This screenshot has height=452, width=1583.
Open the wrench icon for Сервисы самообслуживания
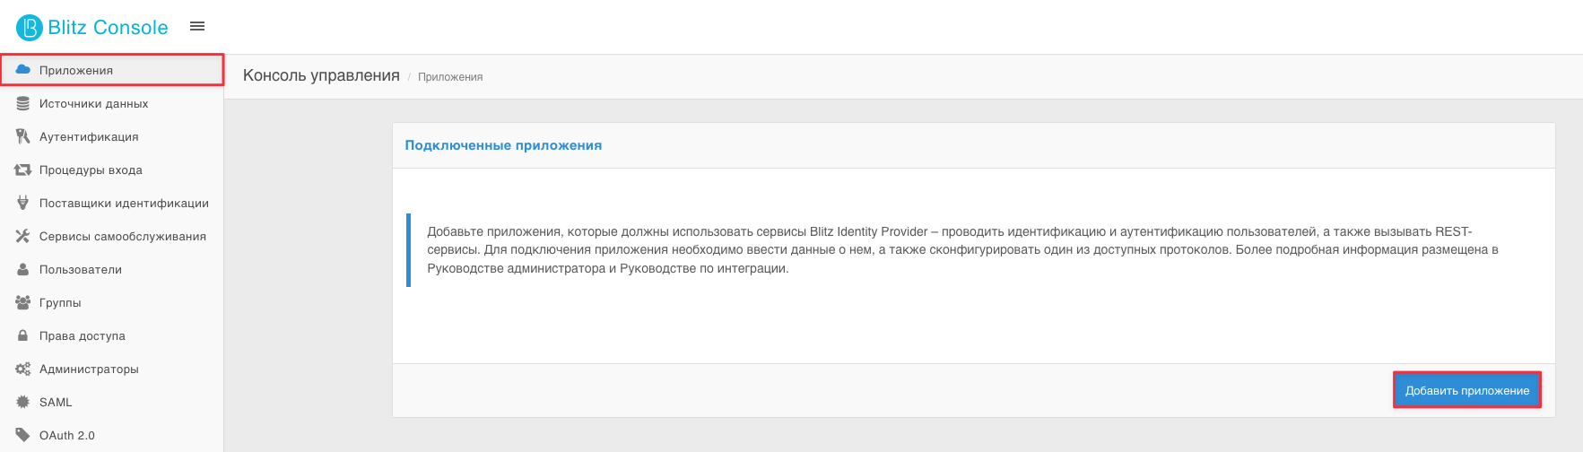click(23, 236)
